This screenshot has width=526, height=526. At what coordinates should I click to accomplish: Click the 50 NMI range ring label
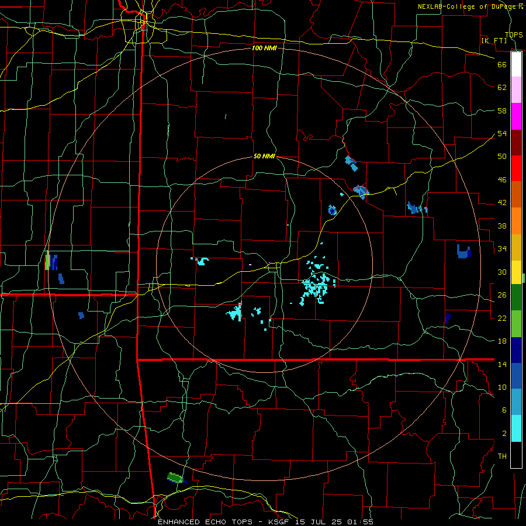click(x=264, y=156)
